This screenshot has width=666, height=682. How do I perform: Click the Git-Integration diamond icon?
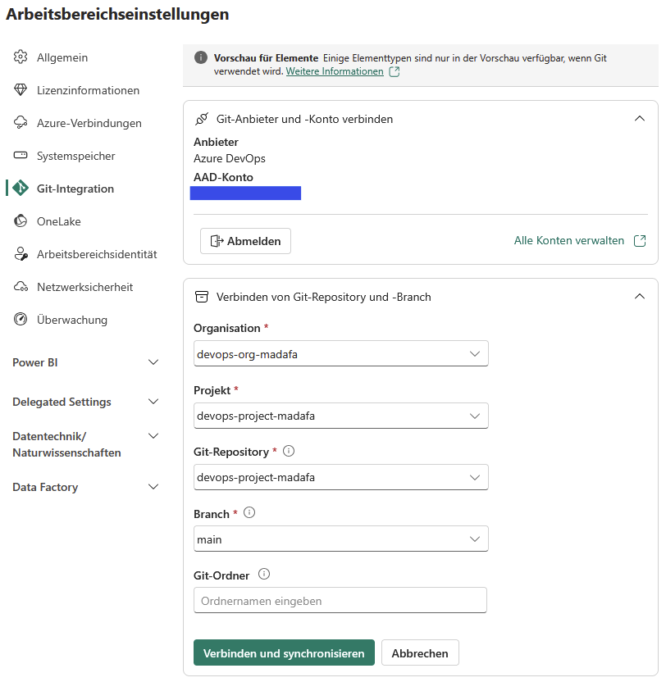click(x=21, y=189)
